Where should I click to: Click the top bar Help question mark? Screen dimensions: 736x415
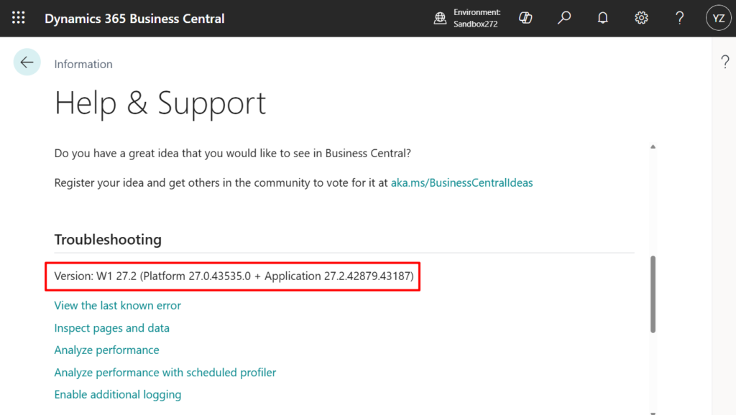(x=679, y=18)
